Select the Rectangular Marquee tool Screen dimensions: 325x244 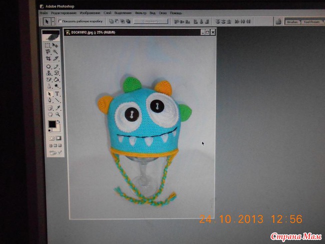pos(48,45)
